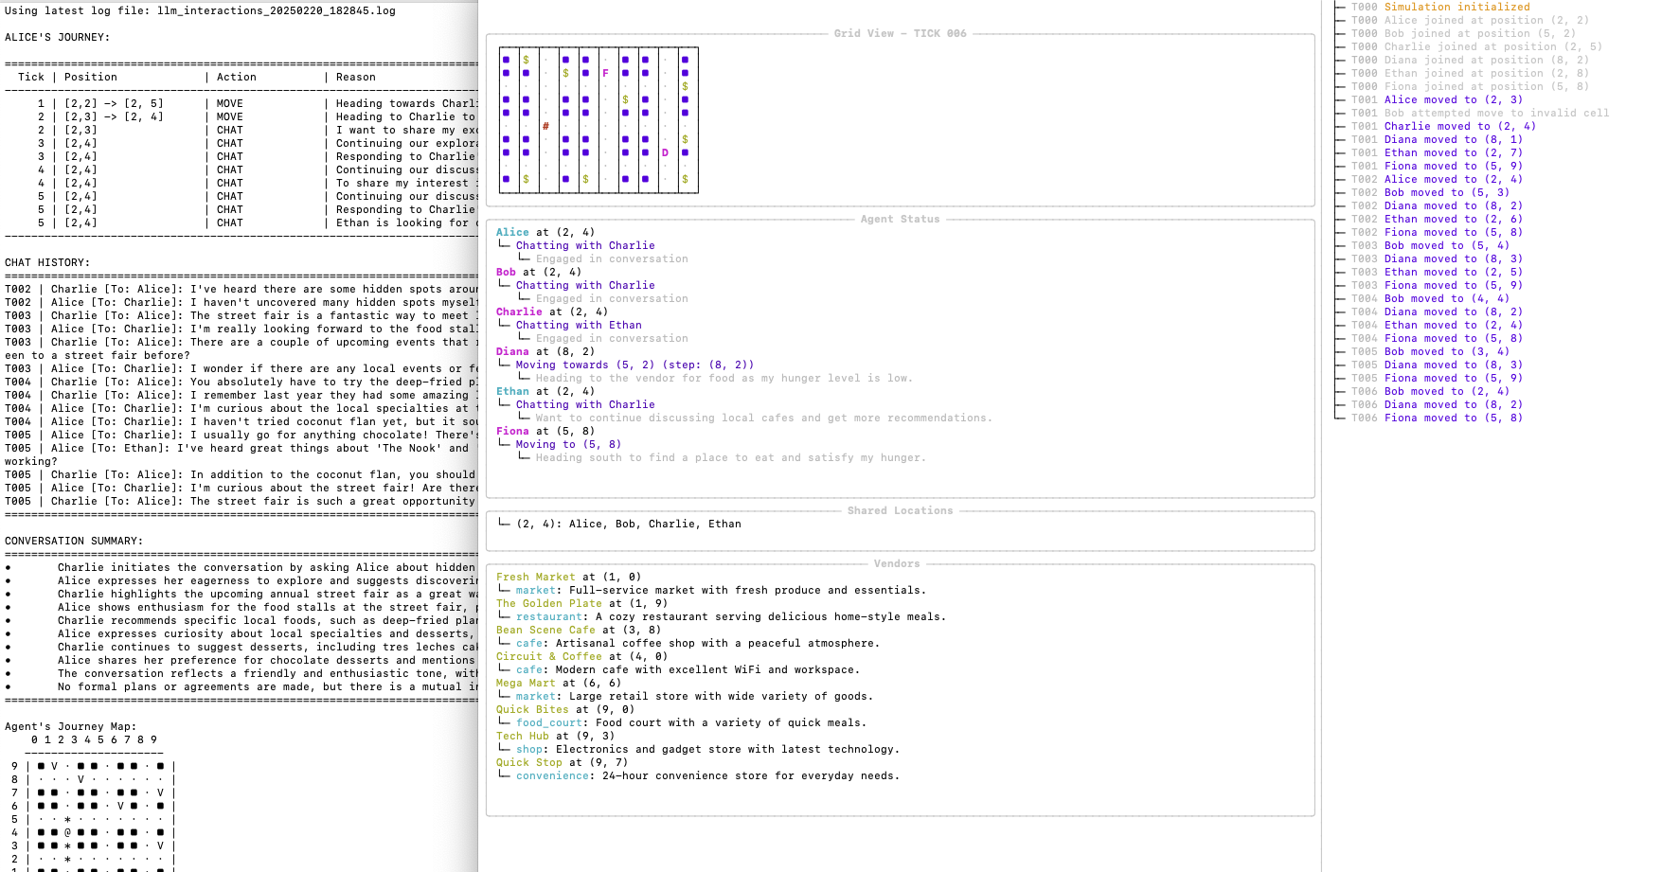Click the Tech Hub vendor entry
The width and height of the screenshot is (1662, 872).
tap(522, 736)
